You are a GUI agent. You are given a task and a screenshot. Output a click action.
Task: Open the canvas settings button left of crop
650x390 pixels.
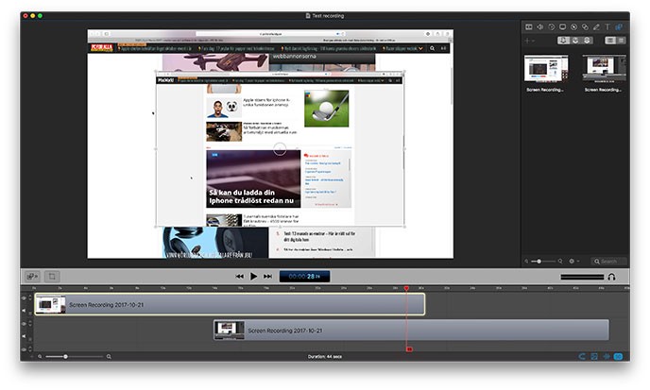(x=32, y=276)
